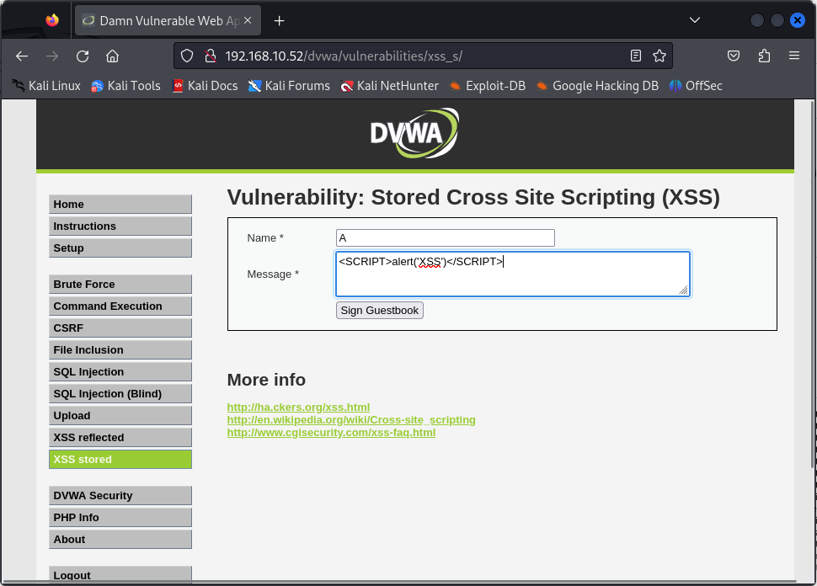The width and height of the screenshot is (817, 586).
Task: Click the forward navigation arrow
Action: point(52,56)
